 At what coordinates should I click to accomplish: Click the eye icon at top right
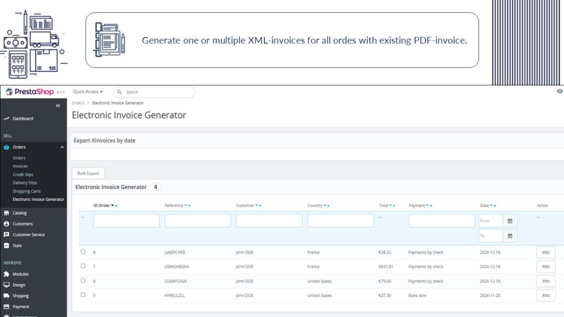[x=560, y=91]
